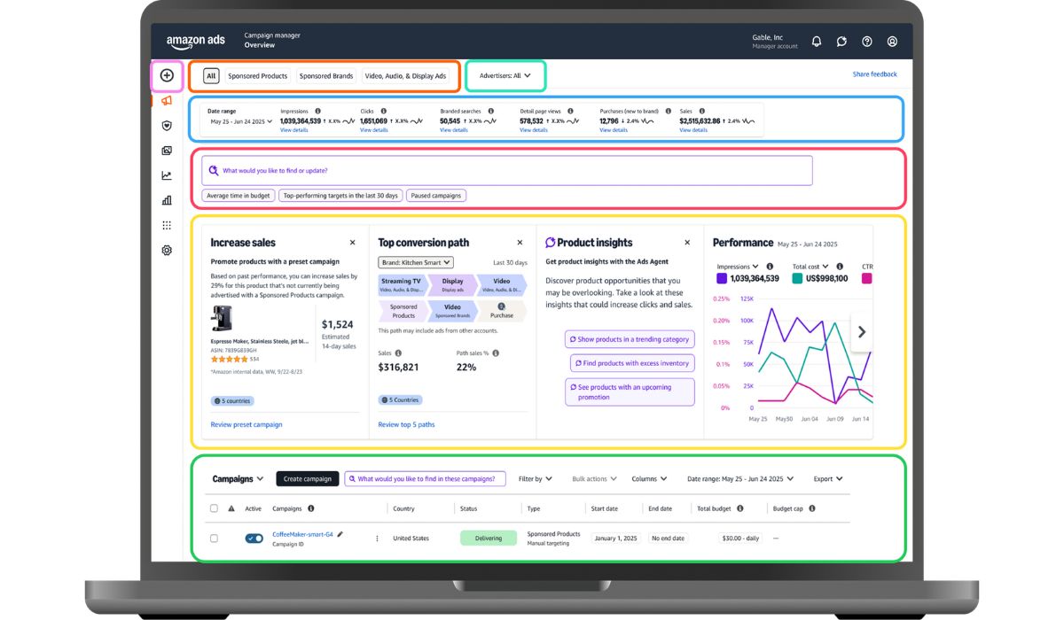The width and height of the screenshot is (1064, 620).
Task: Select the Video, Audio, & Display Ads tab
Action: [405, 76]
